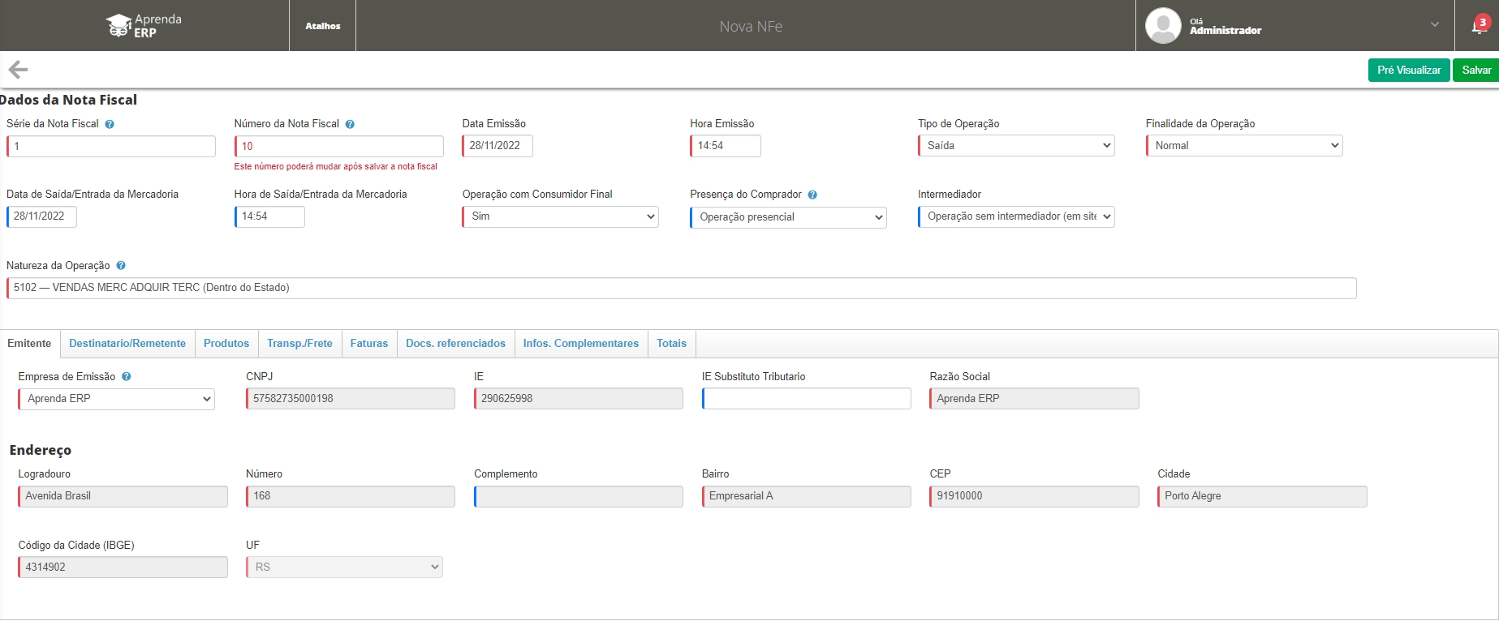
Task: Click the administrator profile avatar
Action: pyautogui.click(x=1162, y=26)
